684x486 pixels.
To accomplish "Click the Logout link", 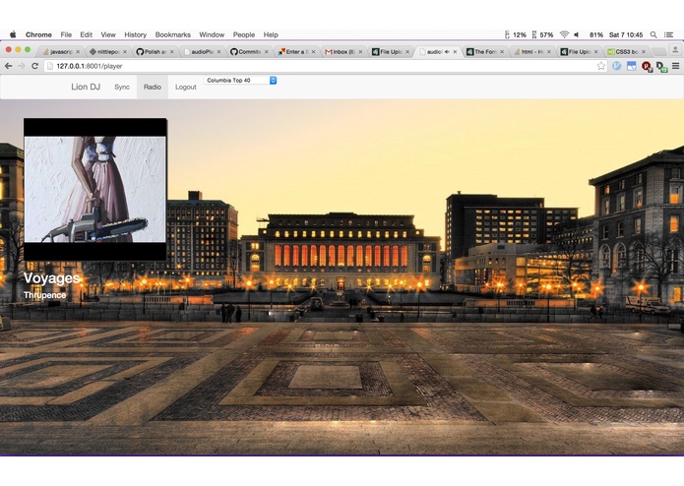I will click(x=185, y=87).
